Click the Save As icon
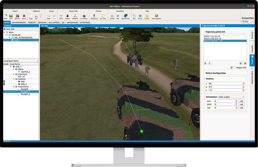This screenshot has width=258, height=167. [17, 16]
